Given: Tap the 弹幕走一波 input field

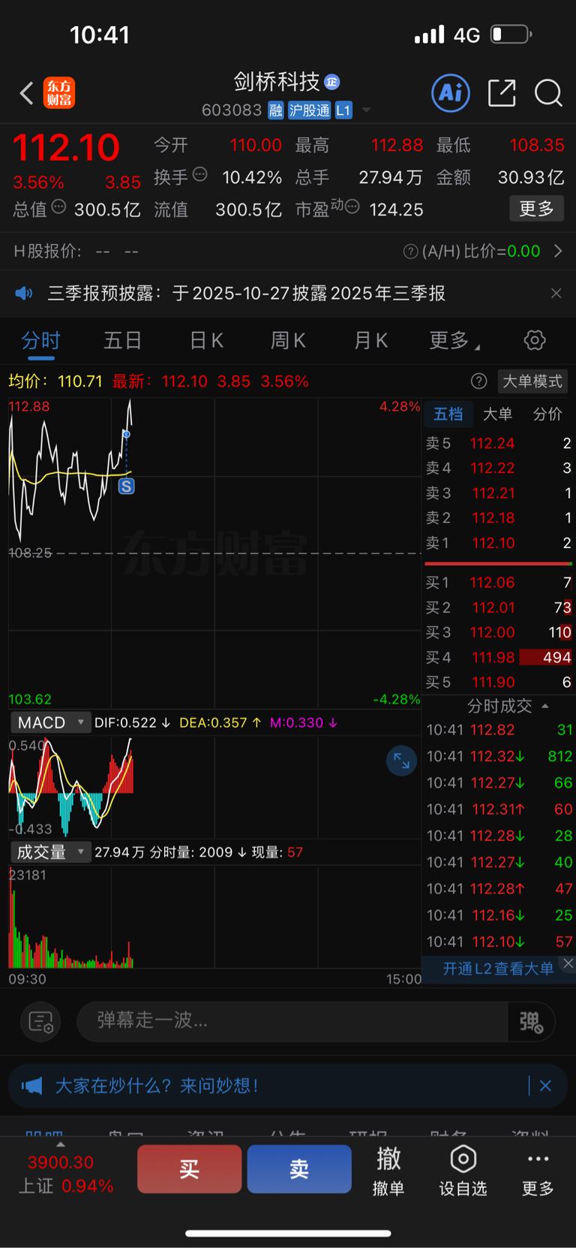Looking at the screenshot, I should pos(292,1021).
